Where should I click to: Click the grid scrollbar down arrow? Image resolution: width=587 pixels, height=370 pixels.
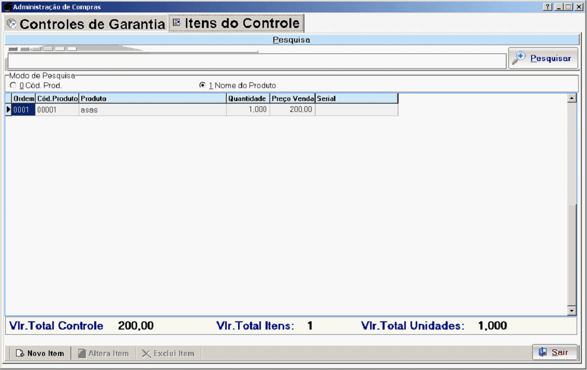pos(572,310)
